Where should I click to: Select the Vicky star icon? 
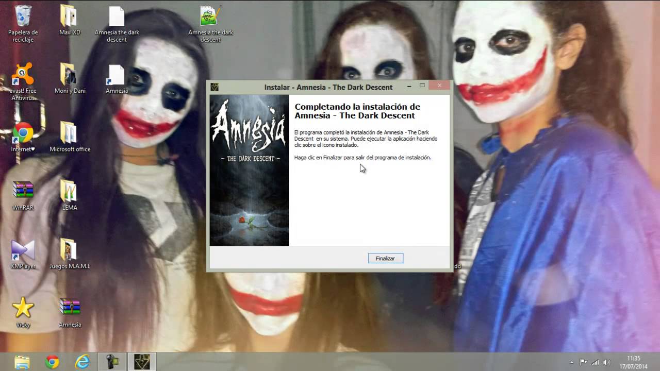click(x=23, y=313)
